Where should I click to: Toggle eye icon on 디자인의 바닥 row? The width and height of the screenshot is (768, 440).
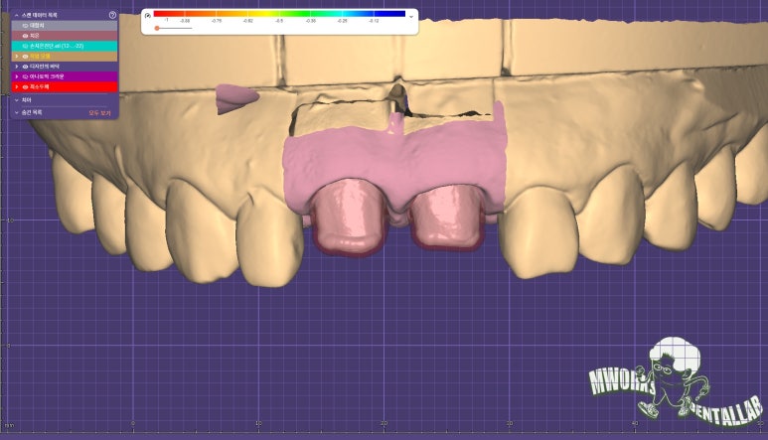25,67
